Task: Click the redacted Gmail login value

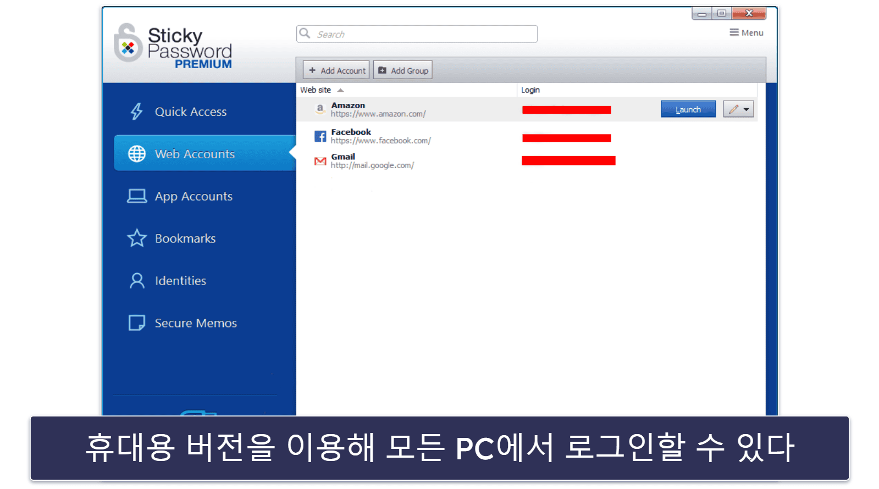Action: [568, 160]
